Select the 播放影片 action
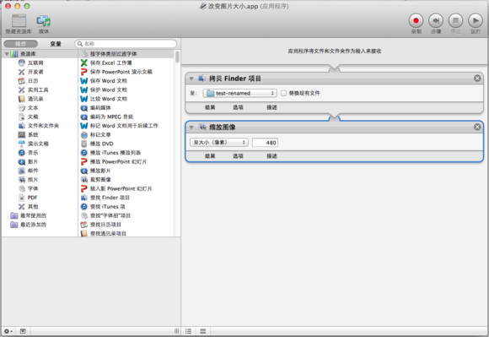 (100, 171)
